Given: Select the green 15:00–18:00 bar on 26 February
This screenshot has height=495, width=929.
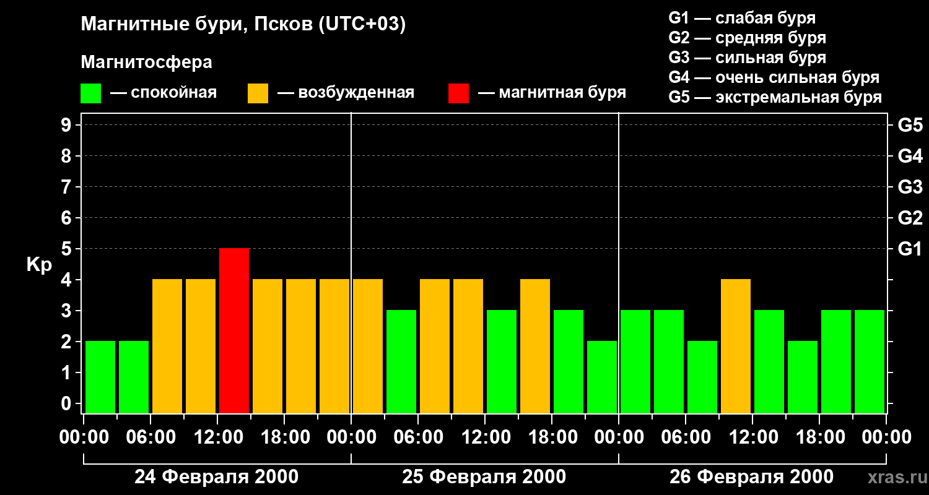Looking at the screenshot, I should (x=803, y=377).
